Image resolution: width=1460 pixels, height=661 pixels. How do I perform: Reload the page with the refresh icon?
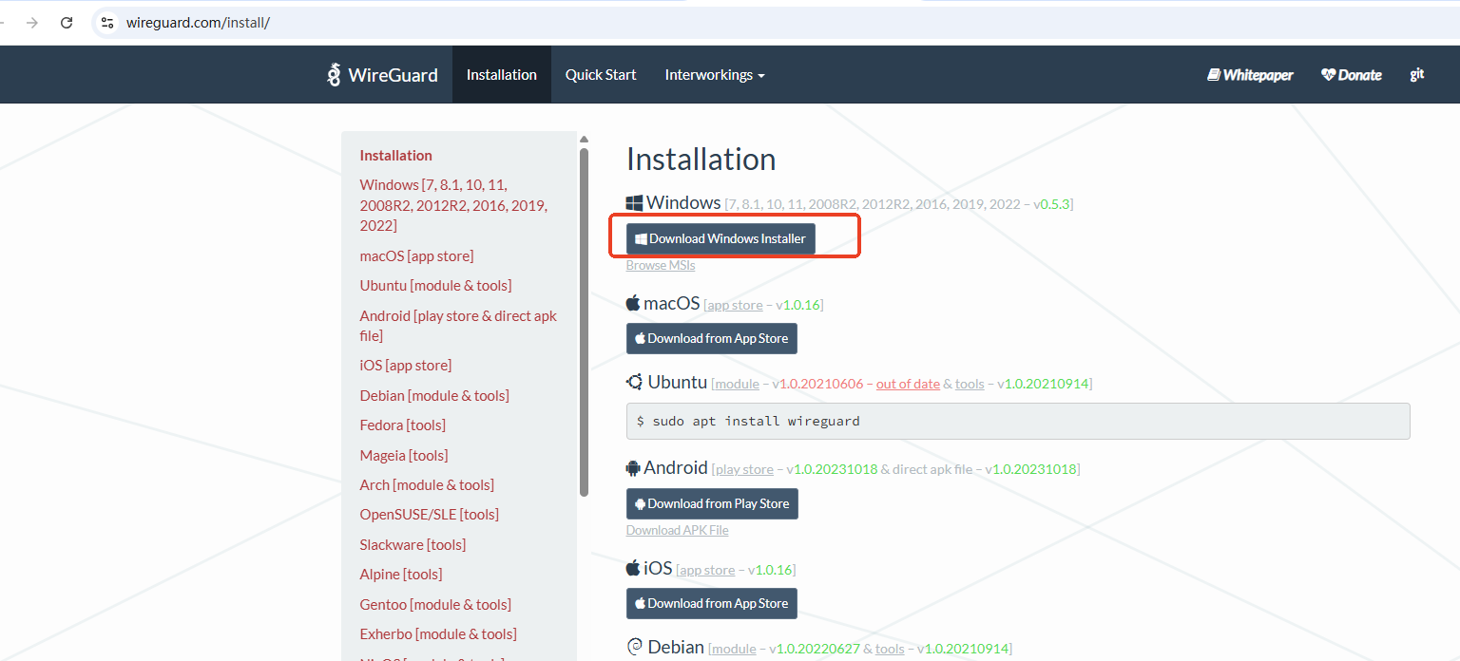coord(67,23)
